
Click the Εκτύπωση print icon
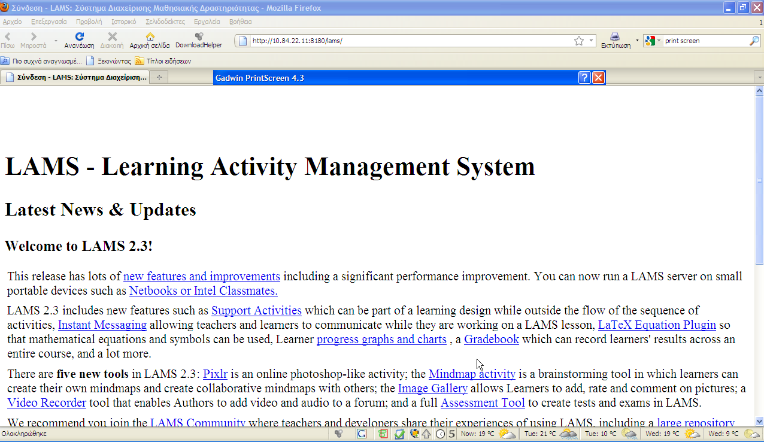pyautogui.click(x=615, y=37)
